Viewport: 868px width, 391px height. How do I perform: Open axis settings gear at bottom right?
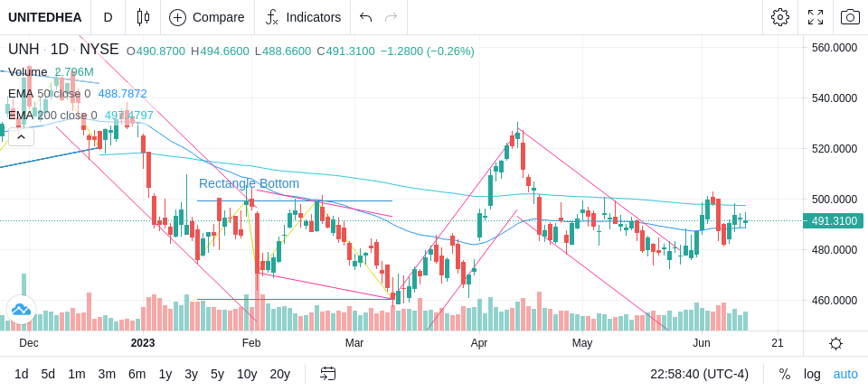point(835,343)
